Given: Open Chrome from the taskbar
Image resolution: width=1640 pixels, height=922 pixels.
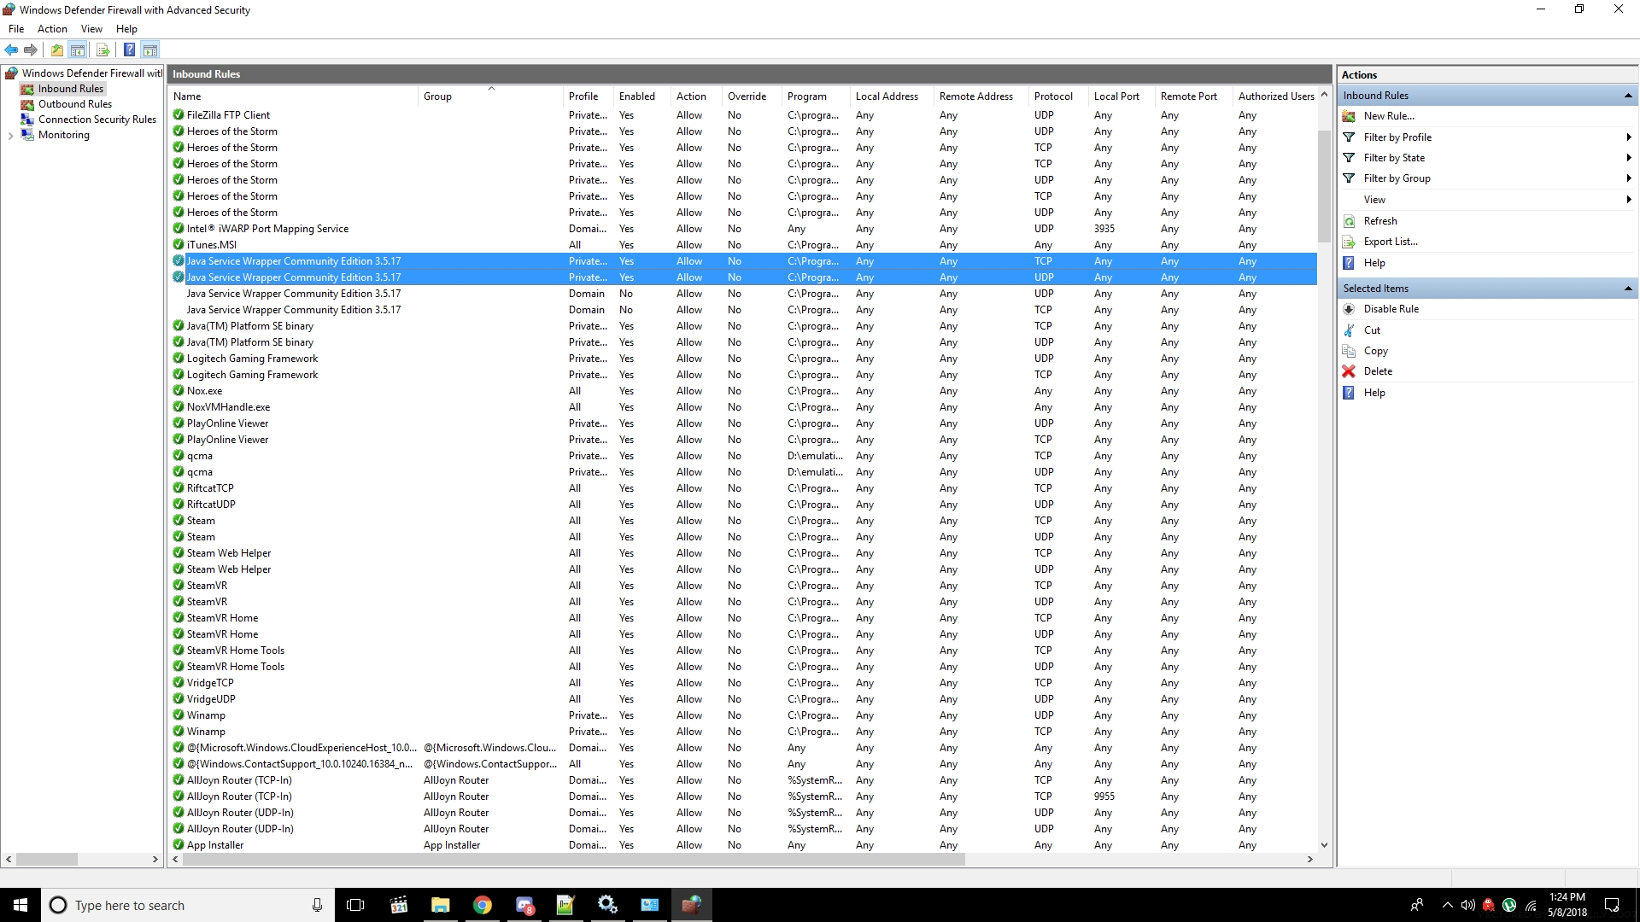Looking at the screenshot, I should [x=483, y=905].
